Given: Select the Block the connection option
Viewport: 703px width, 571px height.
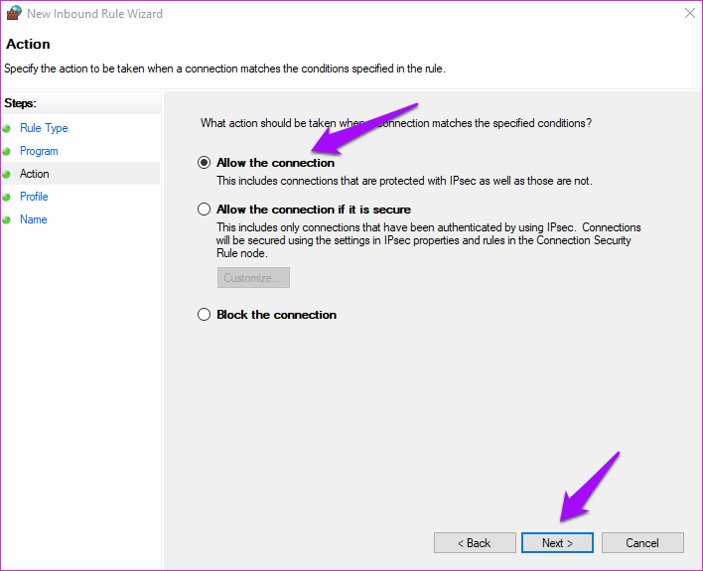Looking at the screenshot, I should (204, 315).
